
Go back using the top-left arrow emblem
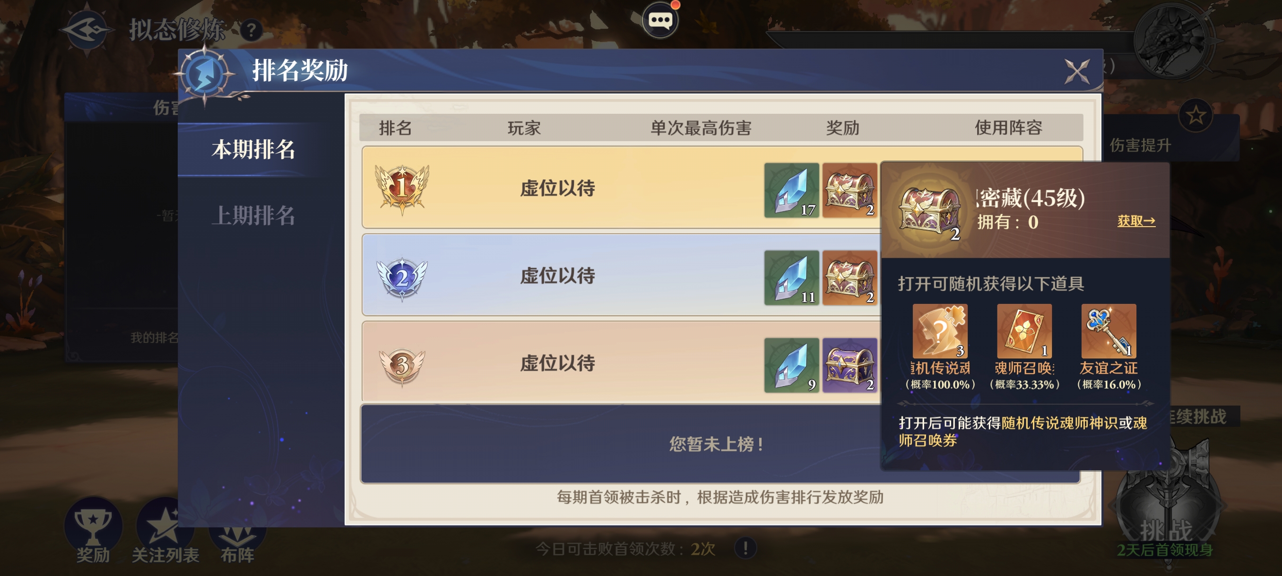pos(87,30)
